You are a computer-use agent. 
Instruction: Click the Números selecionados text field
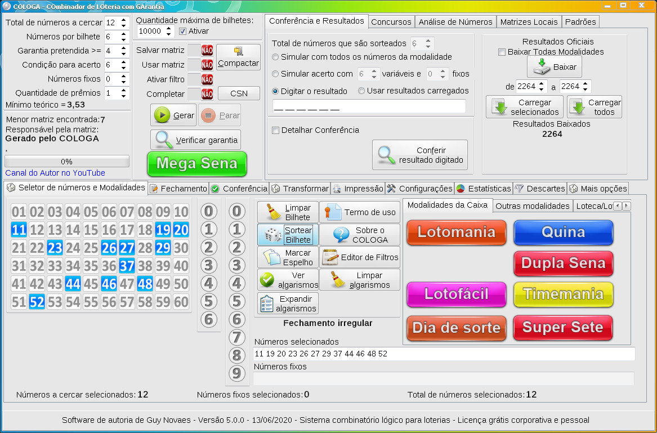point(444,354)
